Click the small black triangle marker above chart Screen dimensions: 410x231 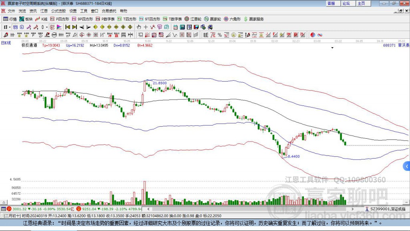point(332,48)
